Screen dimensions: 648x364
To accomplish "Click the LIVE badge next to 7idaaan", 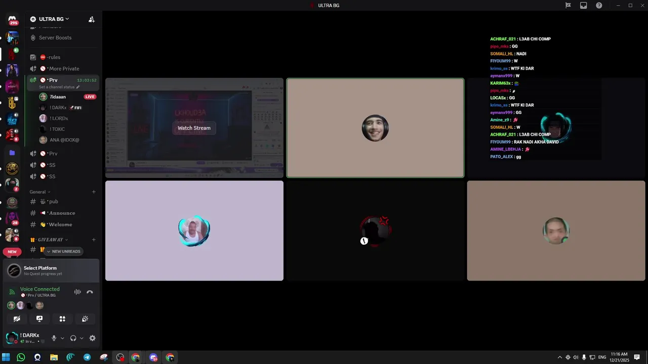I will point(90,97).
